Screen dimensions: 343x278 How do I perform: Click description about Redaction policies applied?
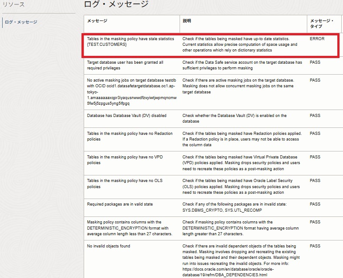pyautogui.click(x=242, y=139)
